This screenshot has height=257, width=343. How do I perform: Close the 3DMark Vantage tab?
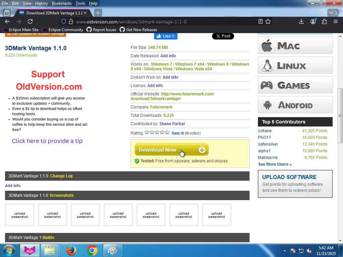[x=85, y=13]
